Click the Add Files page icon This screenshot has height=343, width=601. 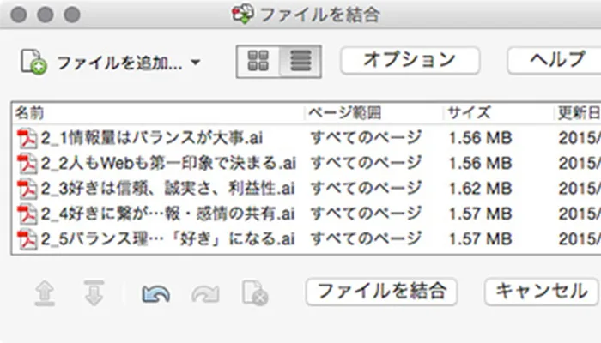click(x=33, y=62)
